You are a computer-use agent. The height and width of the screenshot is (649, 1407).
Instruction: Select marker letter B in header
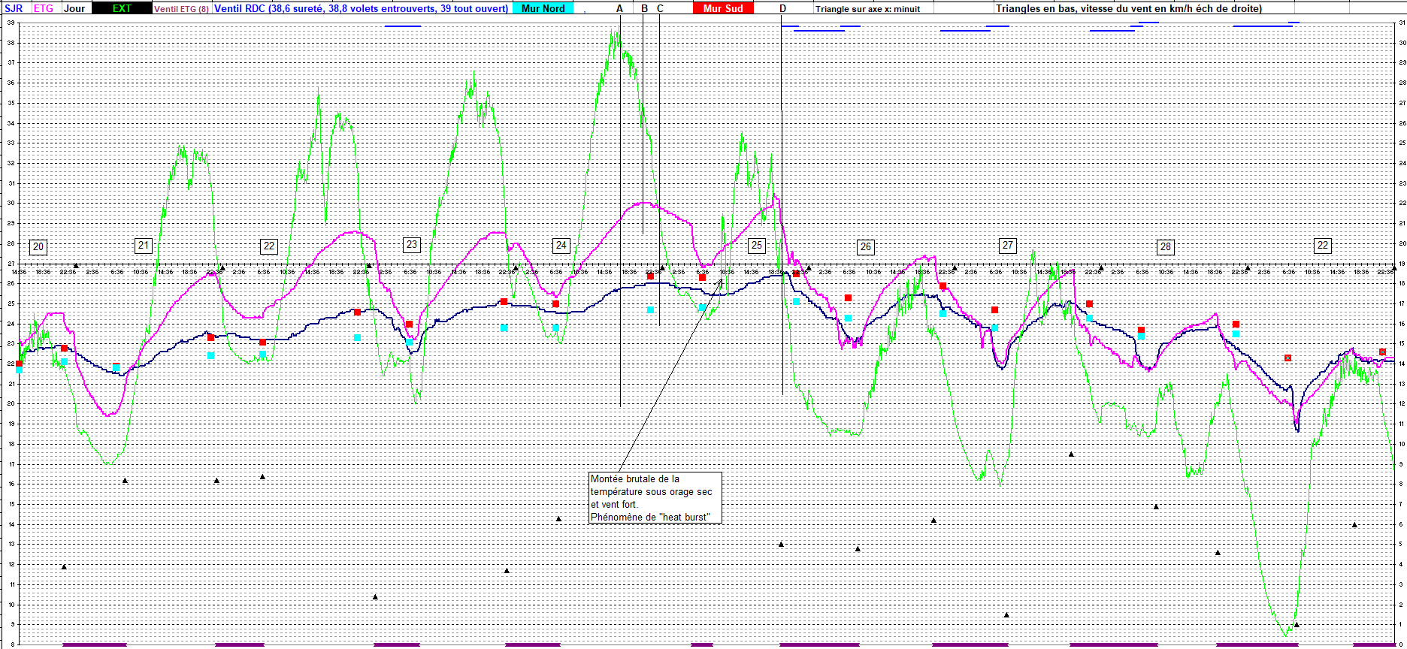click(644, 8)
